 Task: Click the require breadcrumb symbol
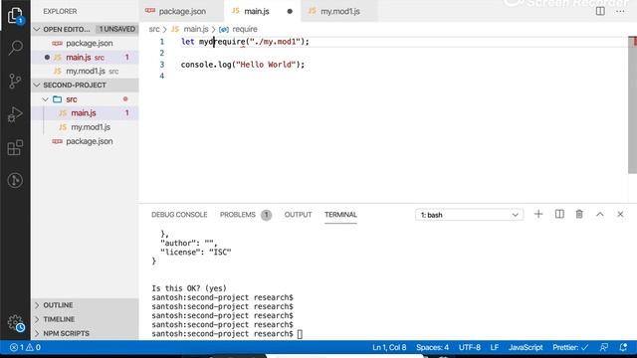click(239, 29)
